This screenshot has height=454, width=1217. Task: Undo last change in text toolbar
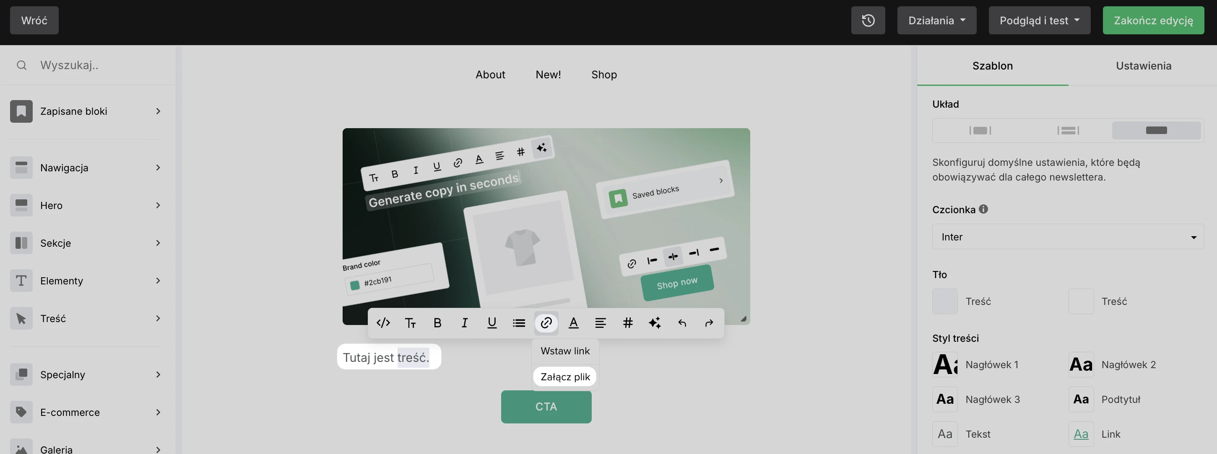tap(682, 323)
